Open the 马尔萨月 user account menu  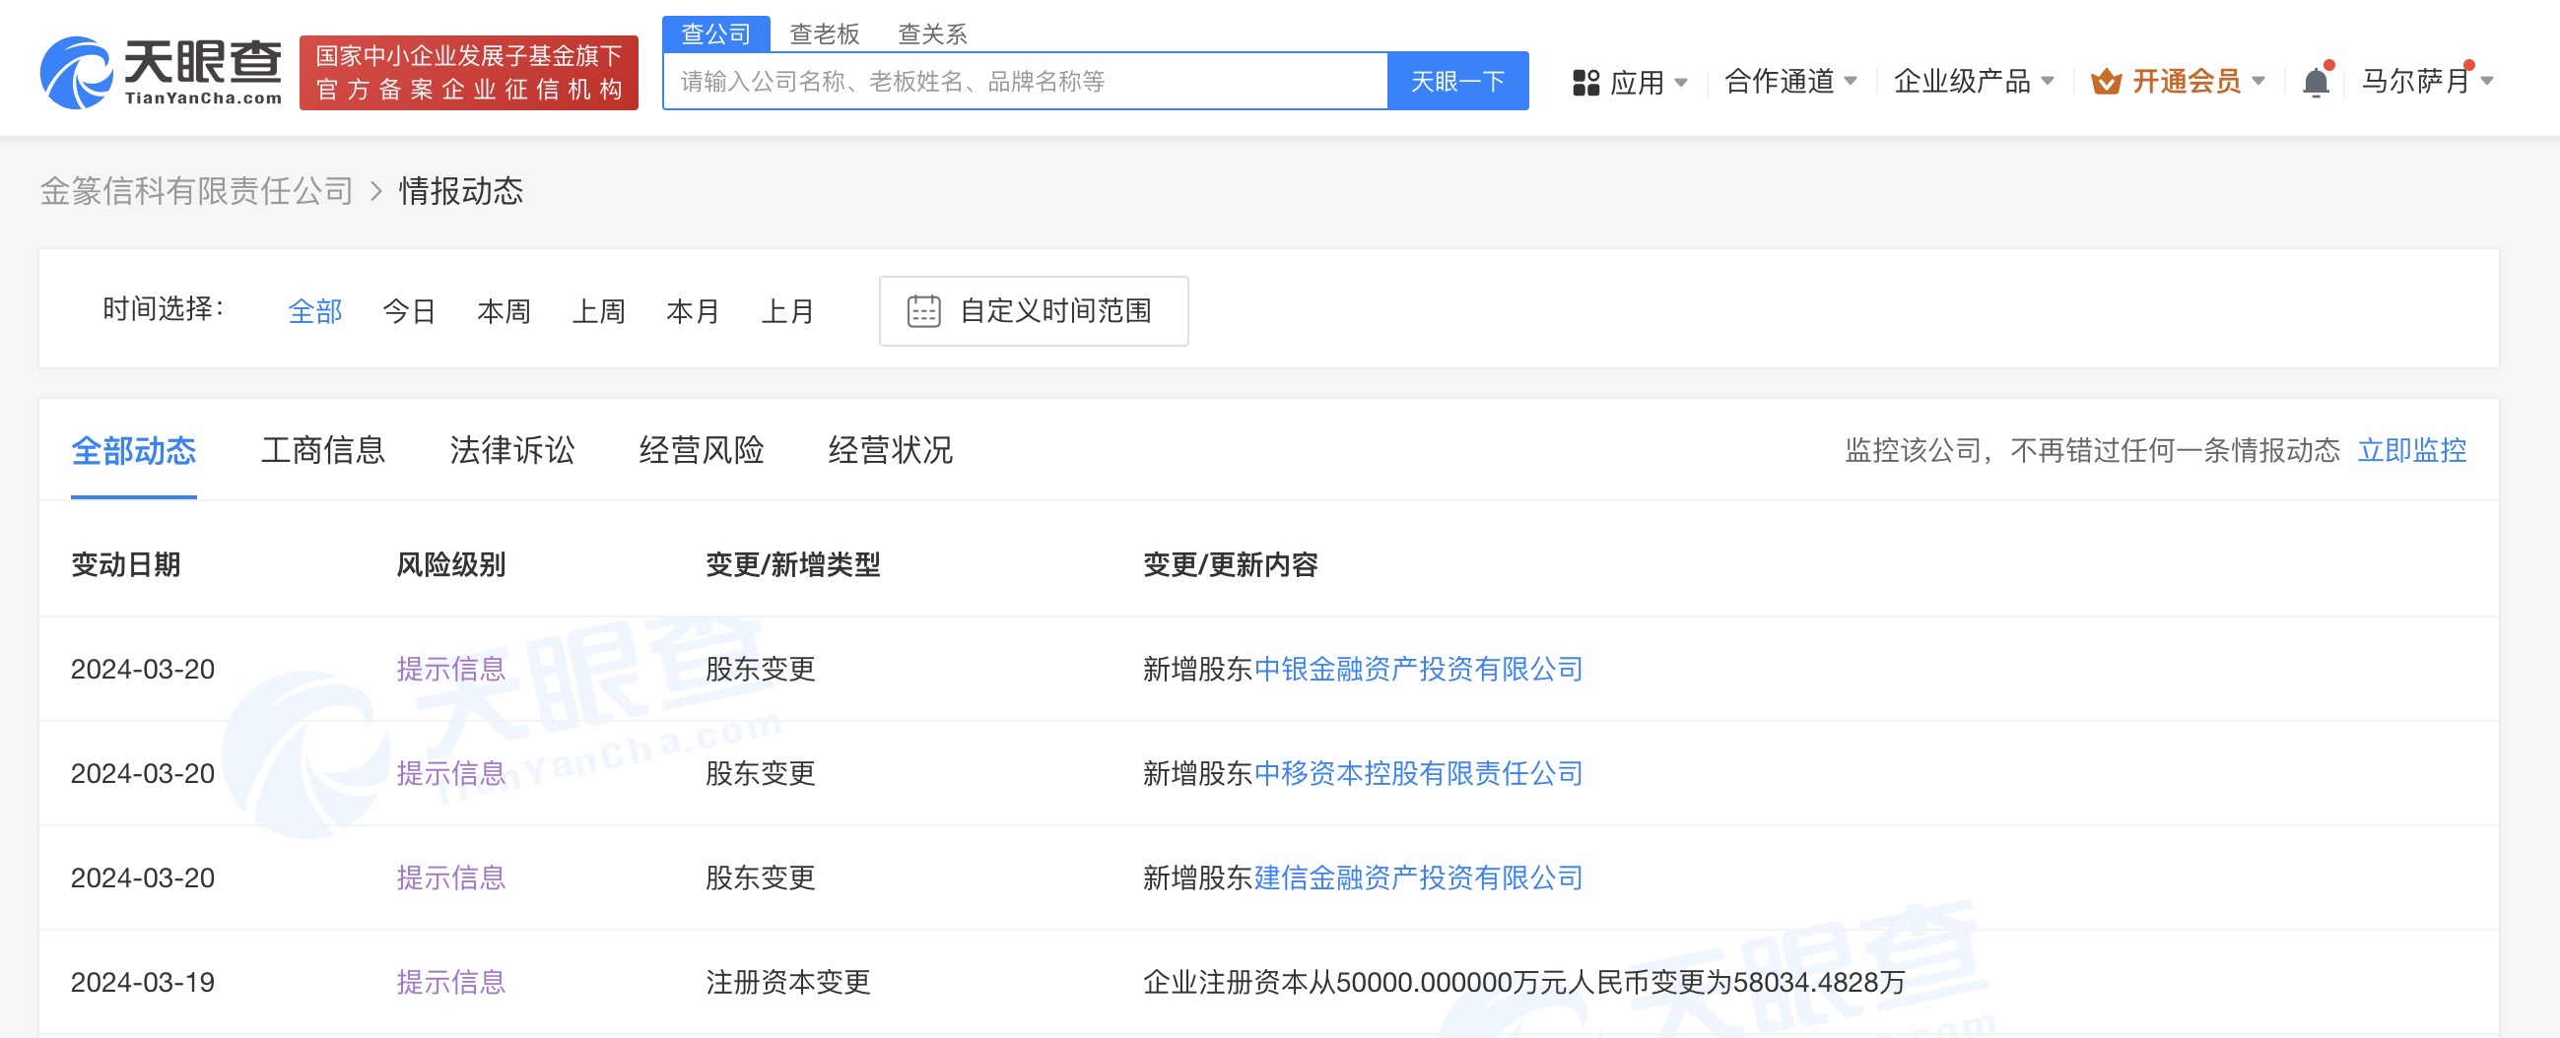2425,82
